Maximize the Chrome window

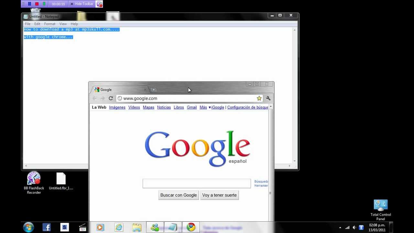tap(257, 84)
